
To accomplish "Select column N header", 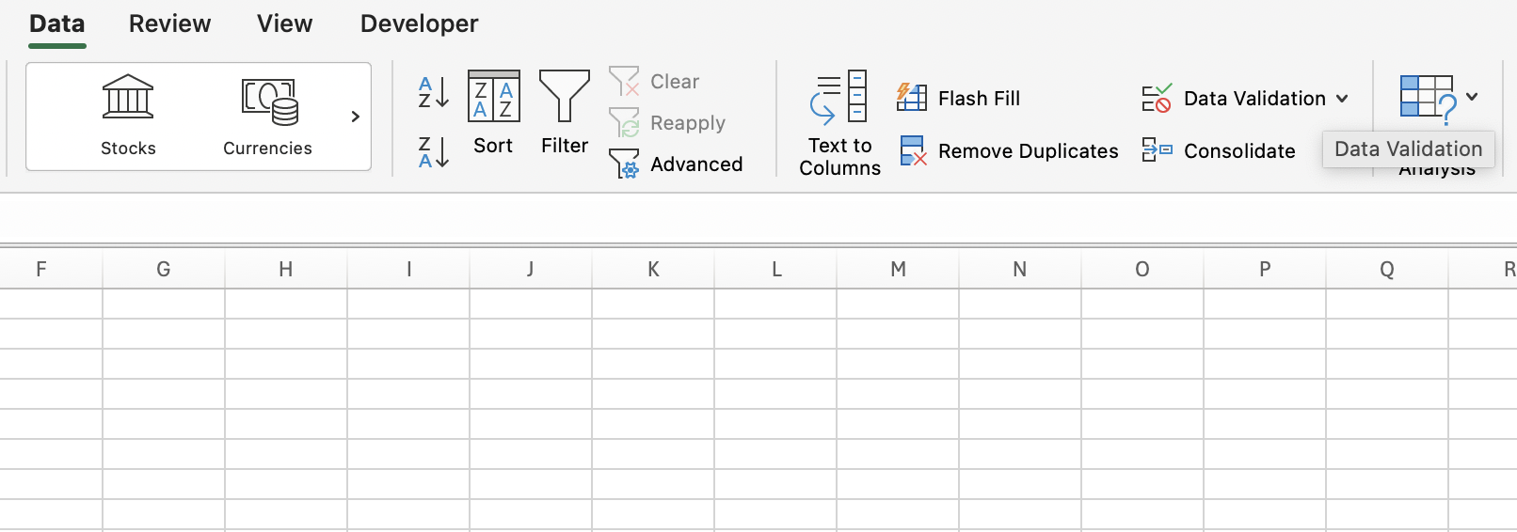I will (x=1019, y=270).
